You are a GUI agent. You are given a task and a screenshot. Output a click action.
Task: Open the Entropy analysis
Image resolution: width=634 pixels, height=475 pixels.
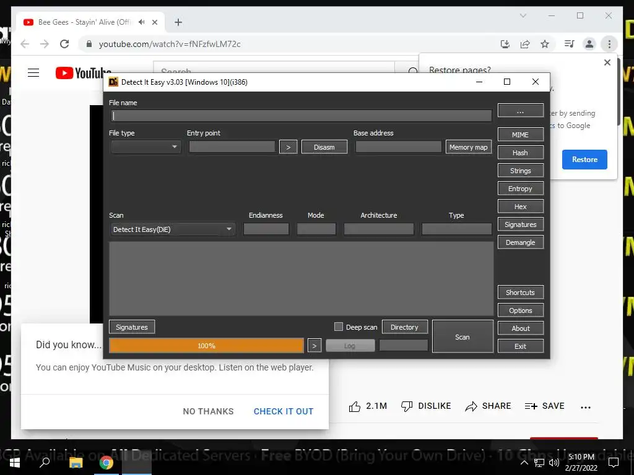point(520,189)
